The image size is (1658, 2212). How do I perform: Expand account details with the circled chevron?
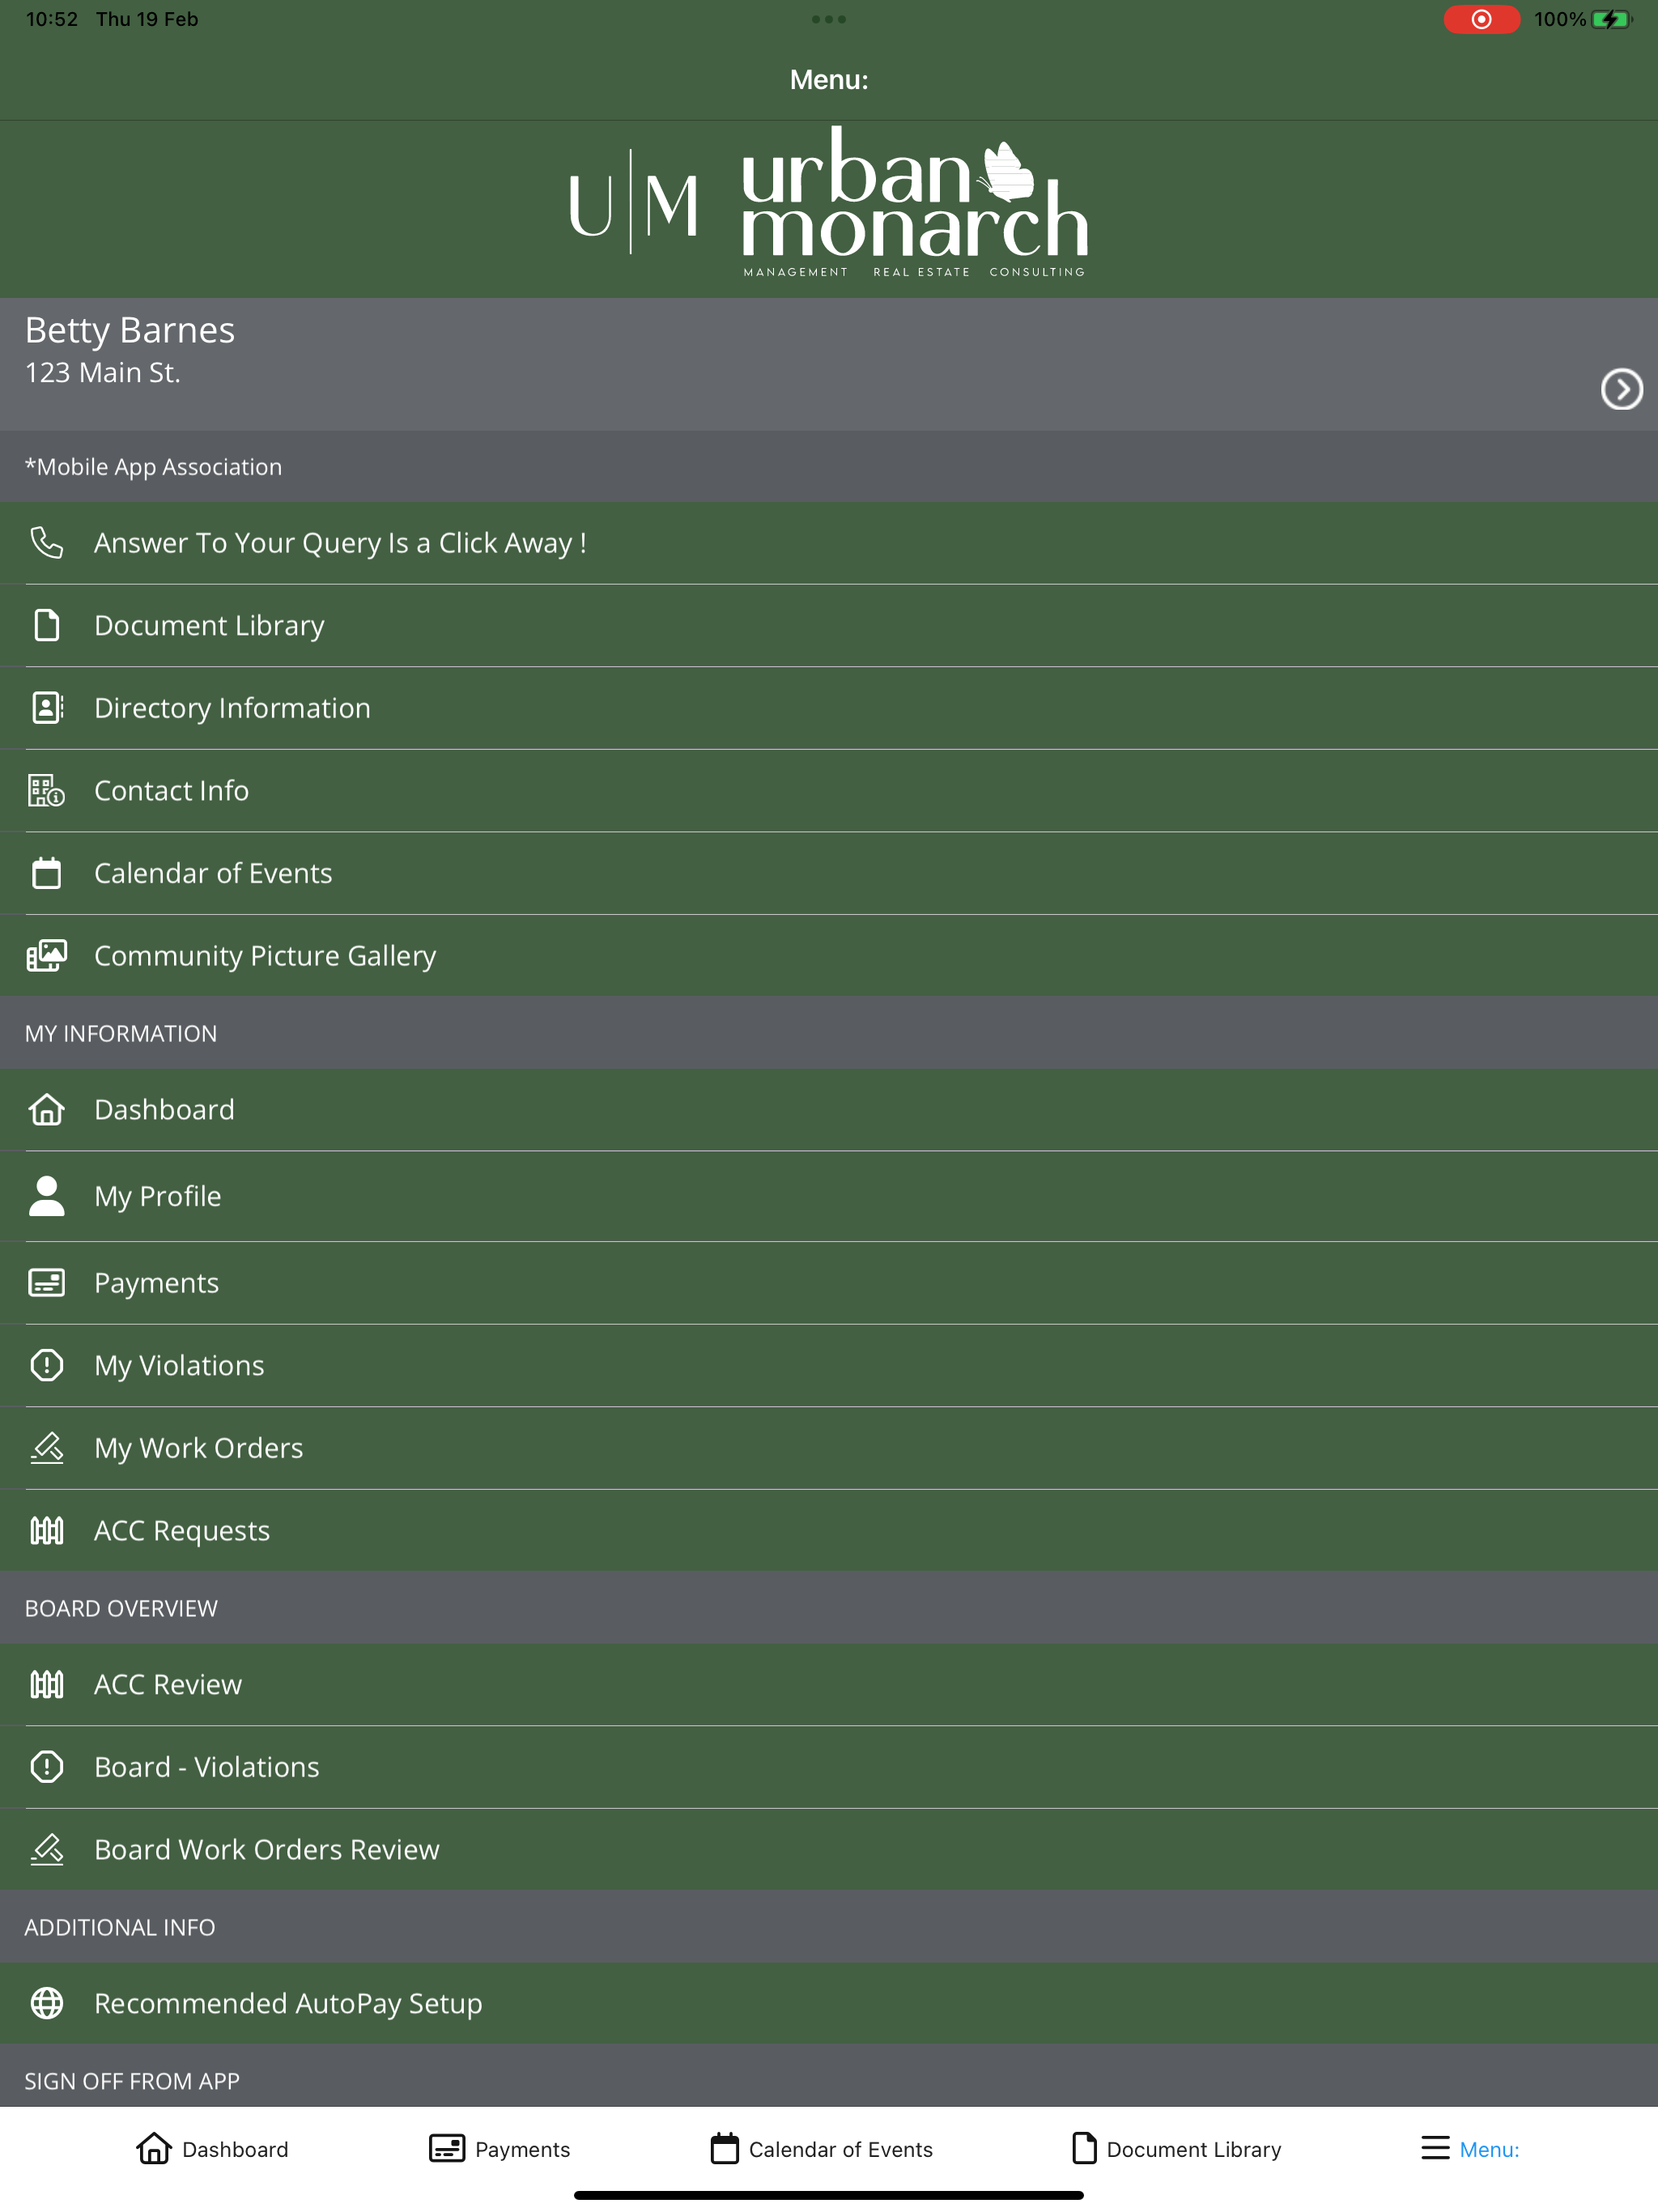(x=1621, y=389)
